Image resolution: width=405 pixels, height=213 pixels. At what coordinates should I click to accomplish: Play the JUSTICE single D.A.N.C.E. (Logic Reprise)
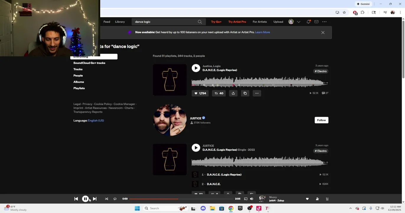coord(196,148)
